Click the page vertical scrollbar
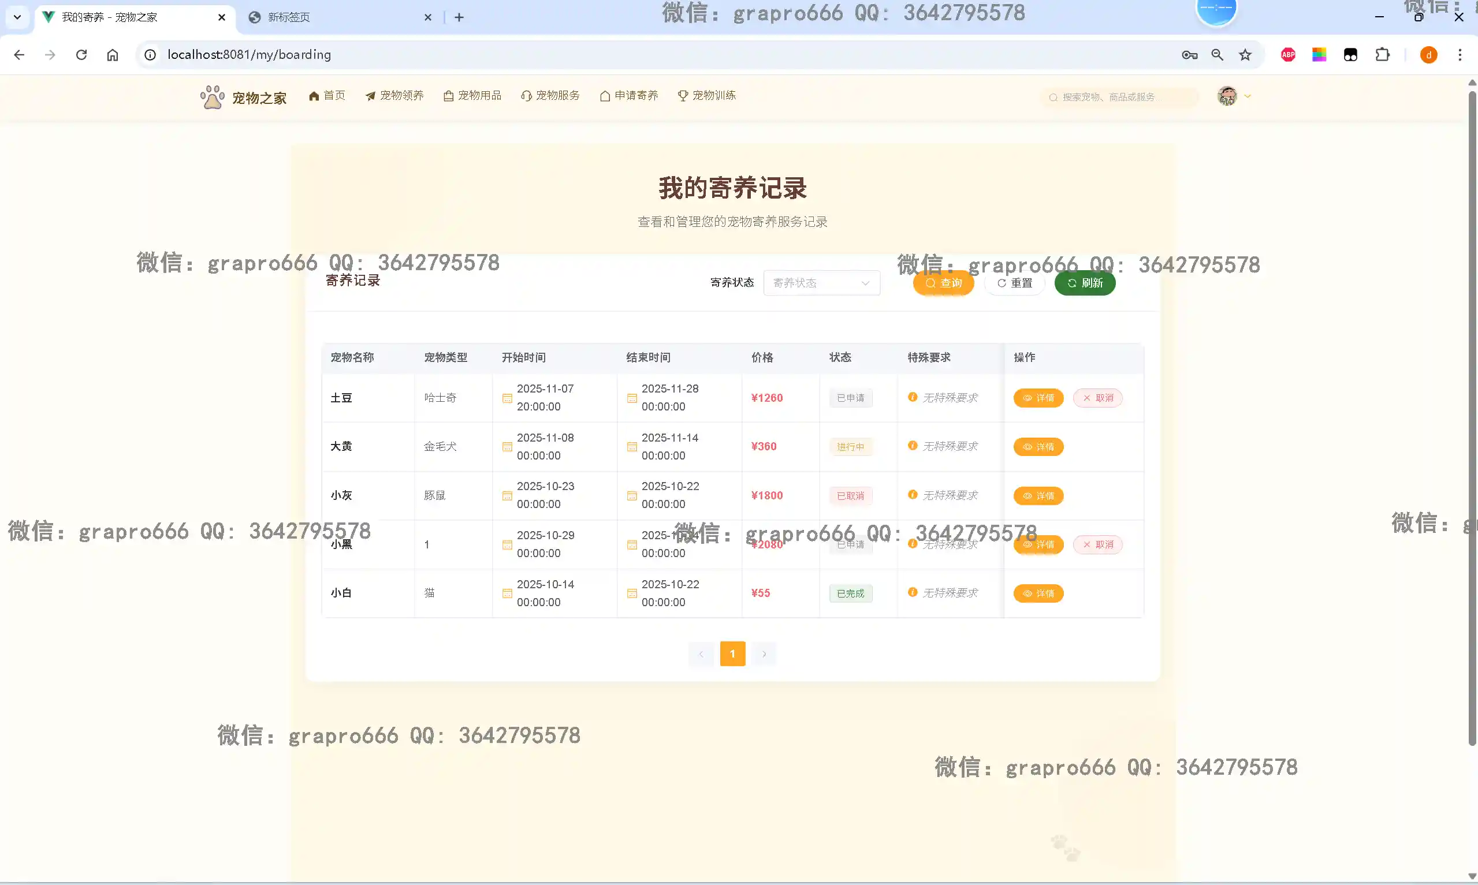 click(x=1472, y=417)
